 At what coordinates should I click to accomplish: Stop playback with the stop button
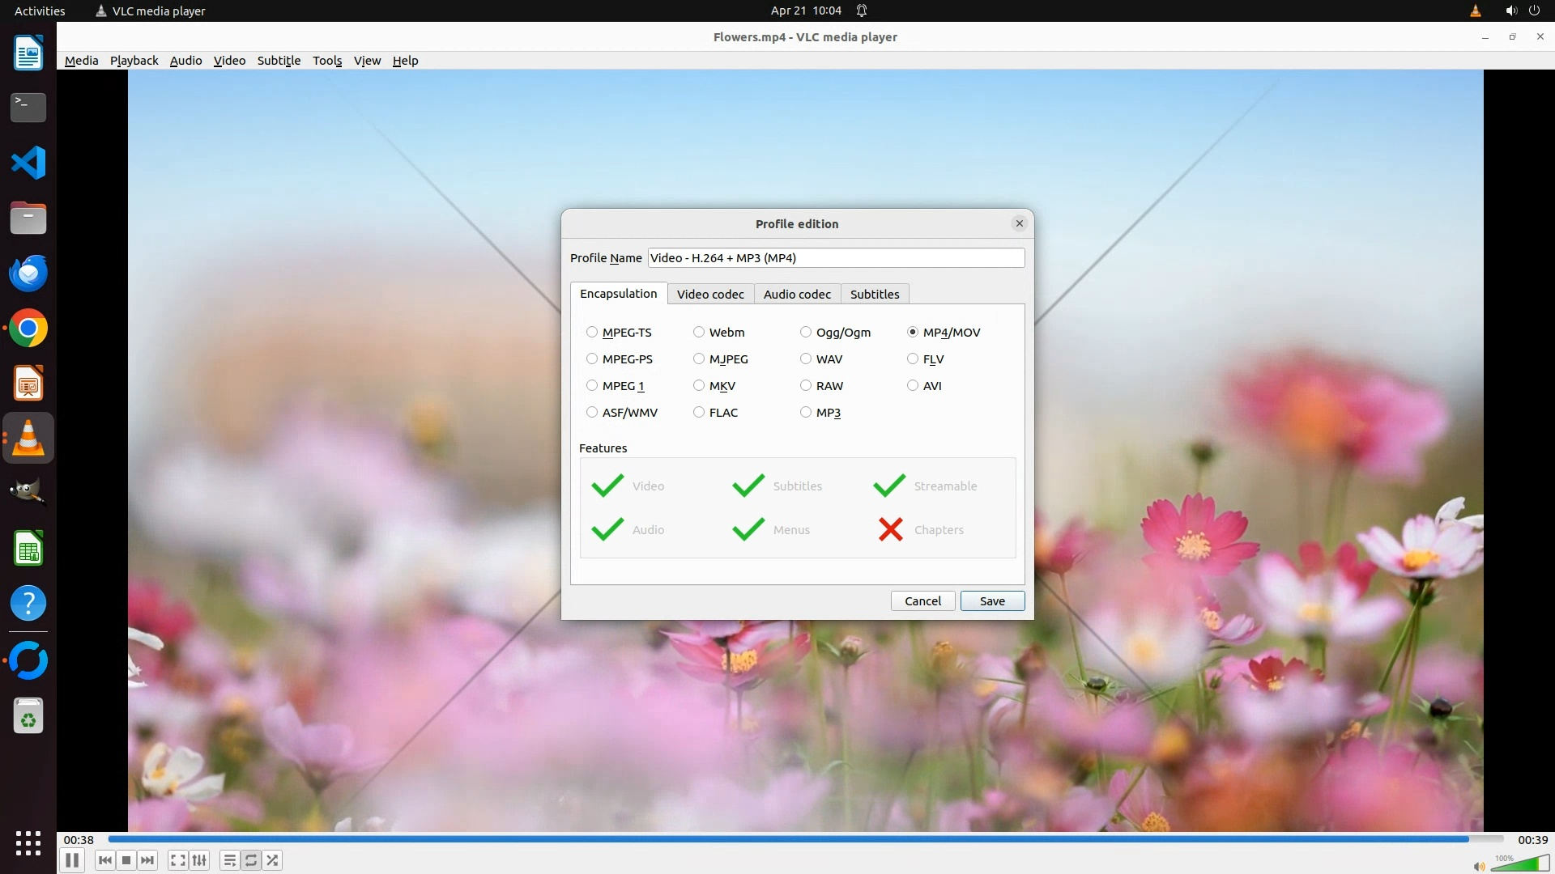126,860
